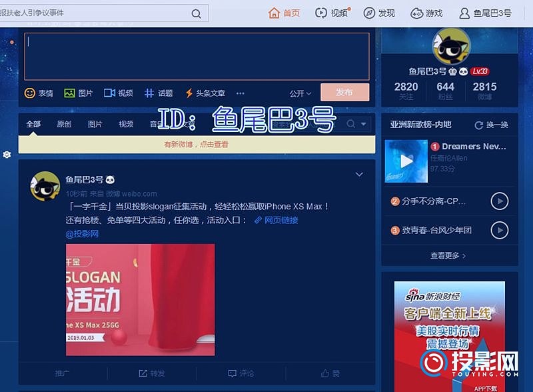Expand 查看更多 for more songs
Screen dimensions: 533x392
pyautogui.click(x=448, y=255)
